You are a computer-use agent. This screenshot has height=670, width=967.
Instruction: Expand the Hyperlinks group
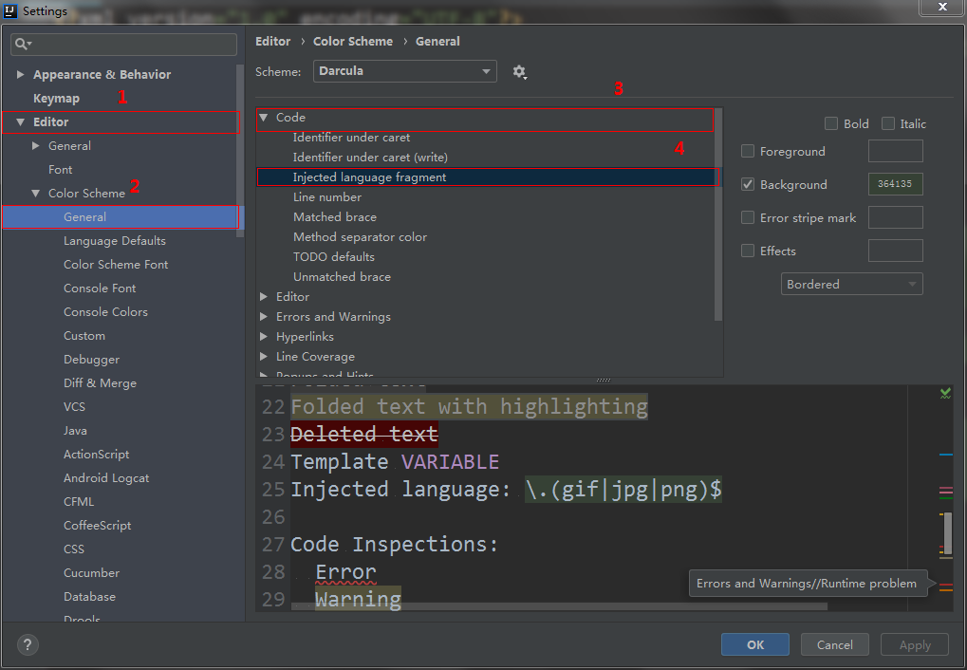click(x=264, y=336)
